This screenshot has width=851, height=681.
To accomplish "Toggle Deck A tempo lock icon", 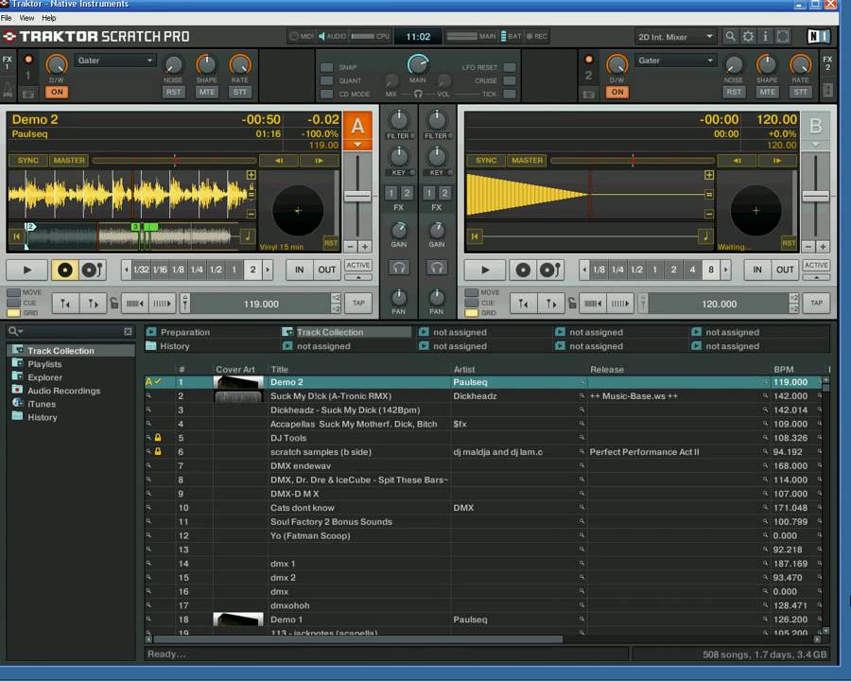I will [114, 303].
